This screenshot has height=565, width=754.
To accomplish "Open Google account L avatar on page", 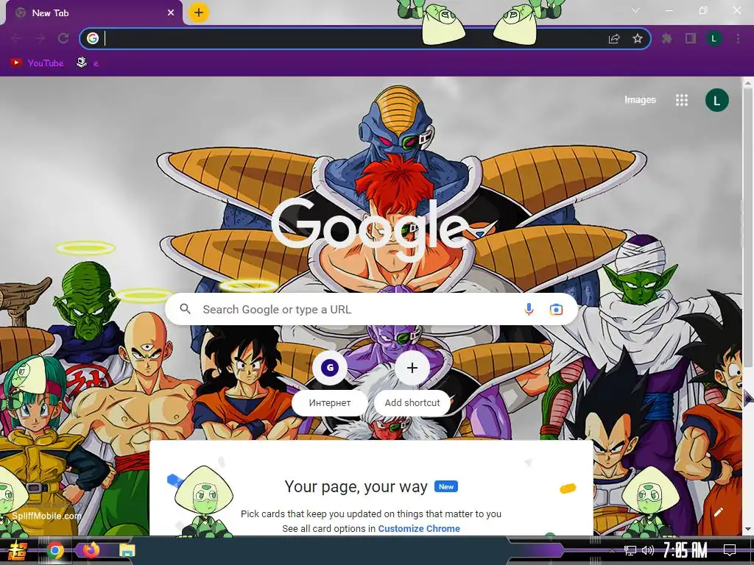I will 717,100.
